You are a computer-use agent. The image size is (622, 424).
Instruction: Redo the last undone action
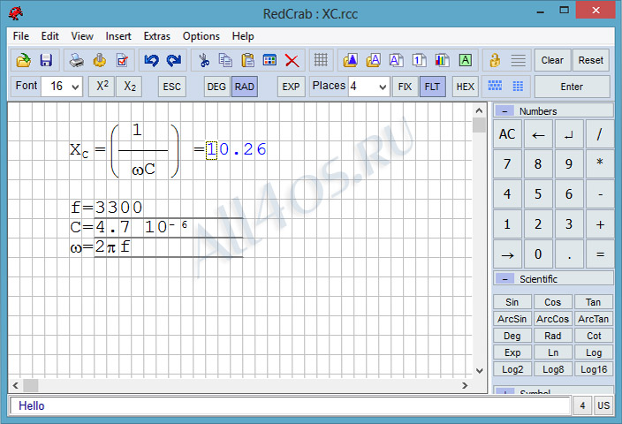pos(174,60)
